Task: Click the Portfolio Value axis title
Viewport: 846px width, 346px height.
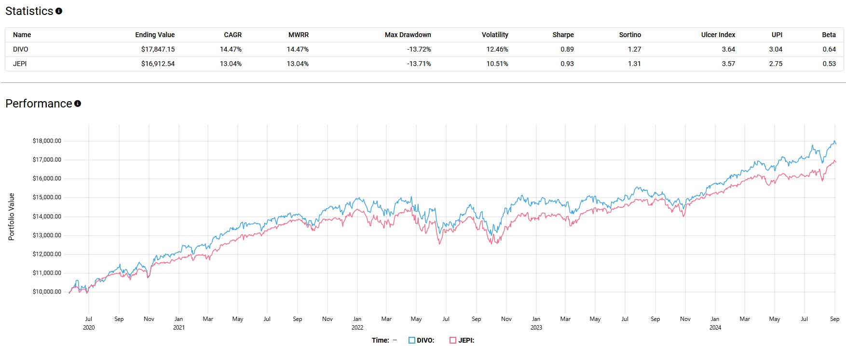Action: point(12,217)
